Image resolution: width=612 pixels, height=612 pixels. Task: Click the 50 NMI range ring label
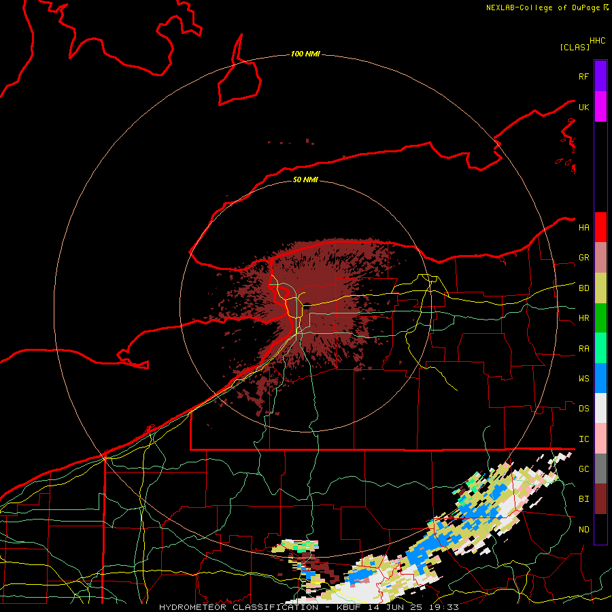tap(305, 180)
